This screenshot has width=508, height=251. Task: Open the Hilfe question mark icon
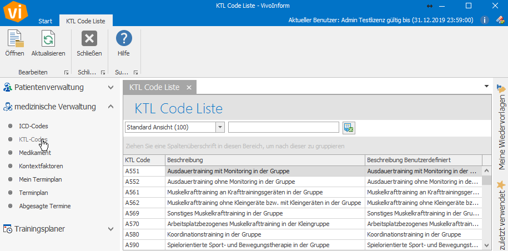pos(124,39)
